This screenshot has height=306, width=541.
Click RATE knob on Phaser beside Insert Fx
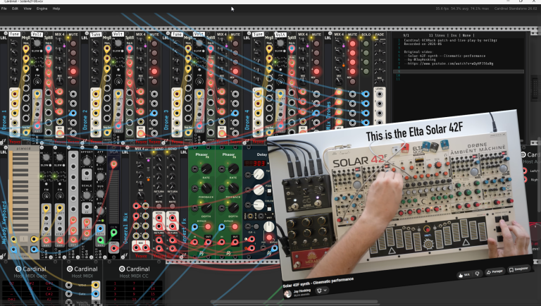[x=206, y=169]
